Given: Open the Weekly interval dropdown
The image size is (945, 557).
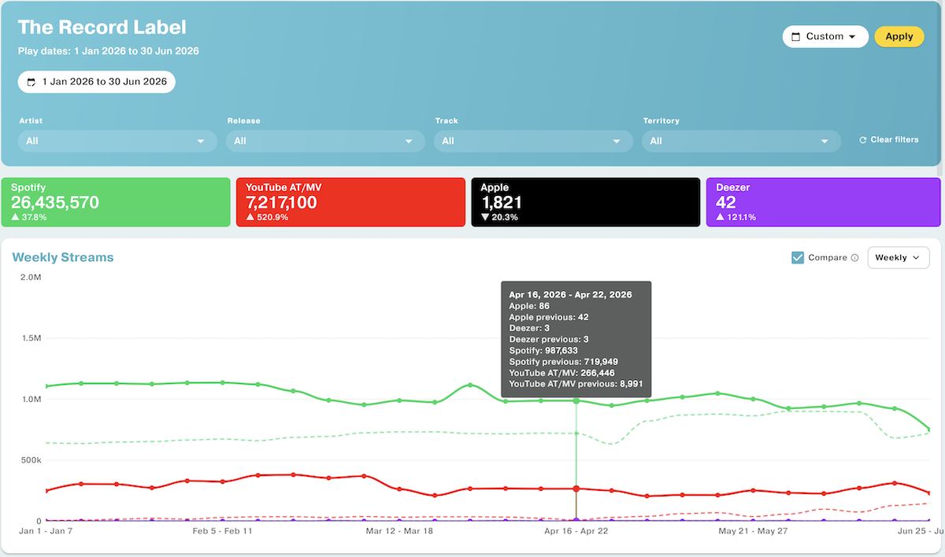Looking at the screenshot, I should 899,257.
